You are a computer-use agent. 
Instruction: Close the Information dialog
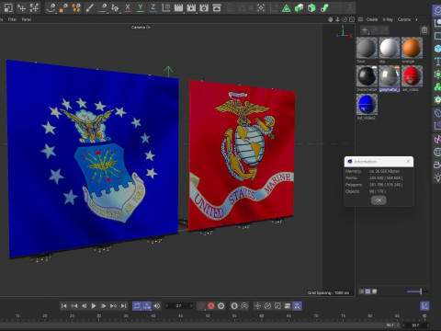(408, 161)
